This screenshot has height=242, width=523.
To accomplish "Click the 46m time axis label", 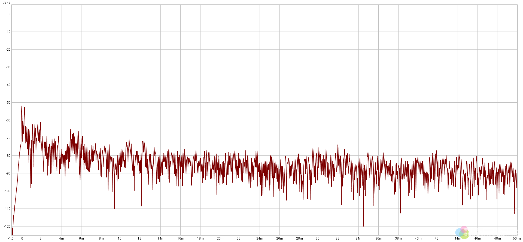I will [478, 238].
